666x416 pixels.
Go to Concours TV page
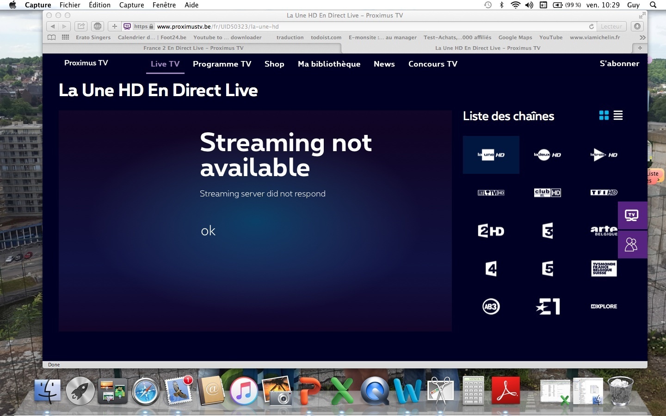[x=433, y=64]
